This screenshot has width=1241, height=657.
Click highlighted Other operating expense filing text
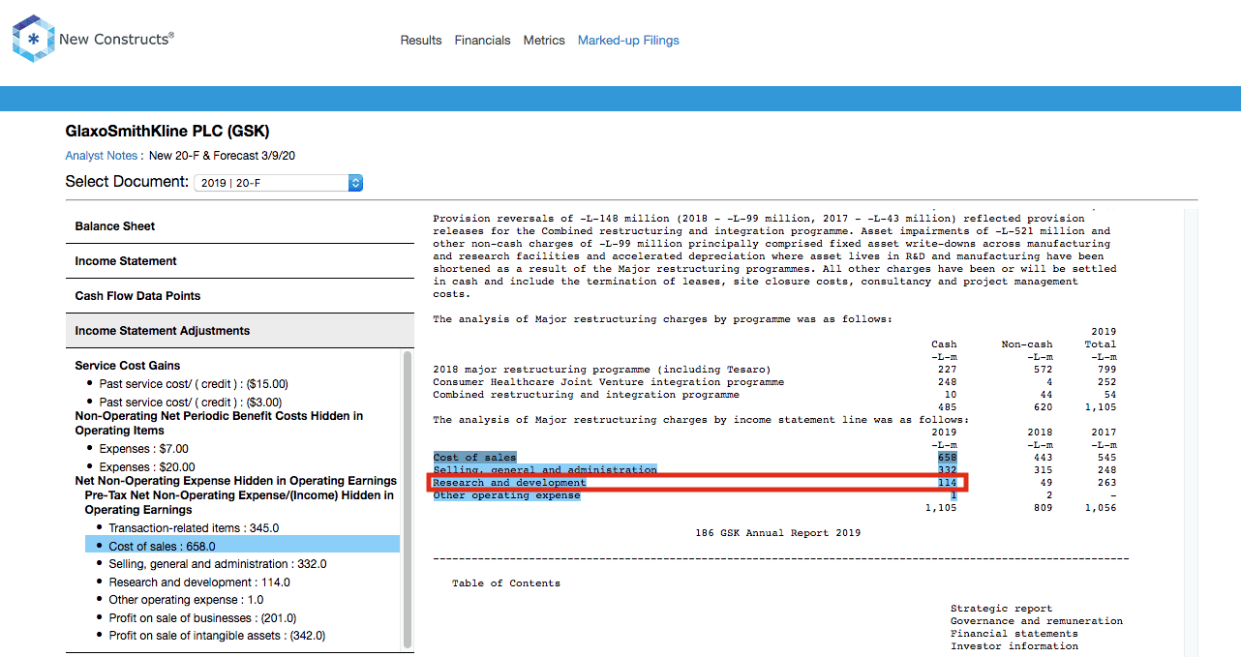click(506, 495)
